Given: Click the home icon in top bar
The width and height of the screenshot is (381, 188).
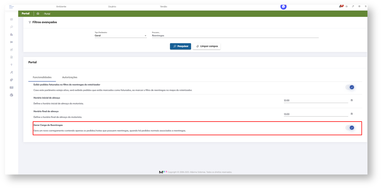Looking at the screenshot, I should tap(347, 6).
